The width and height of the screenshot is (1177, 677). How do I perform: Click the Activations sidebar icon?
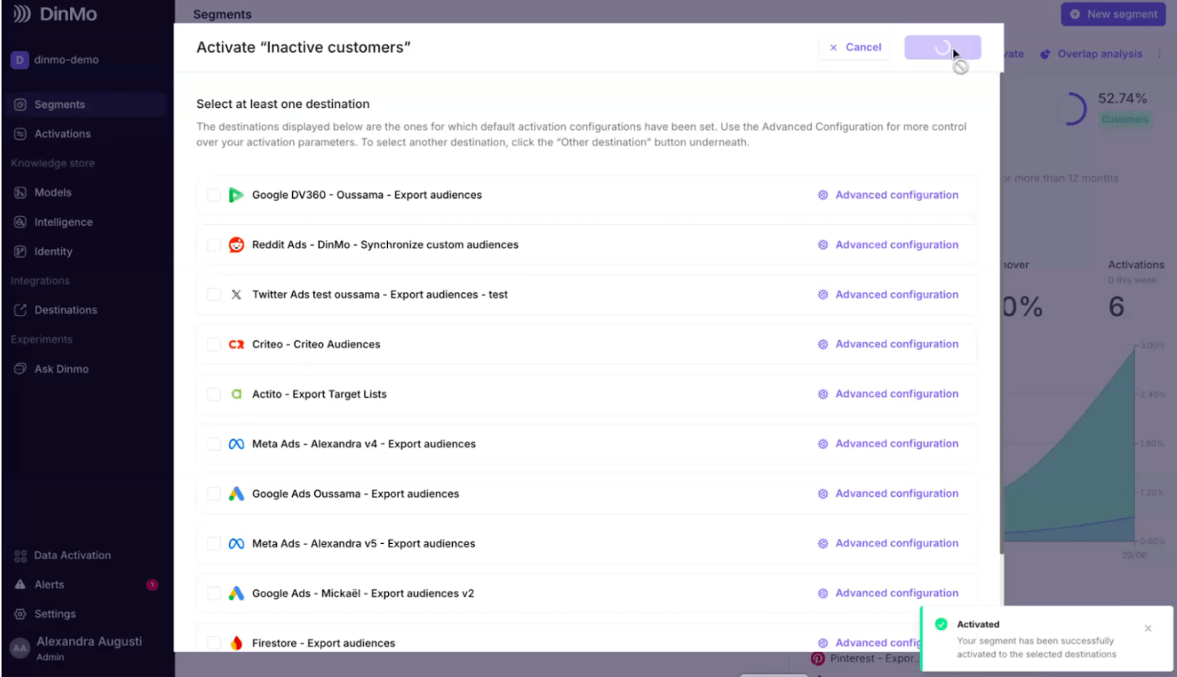click(20, 134)
